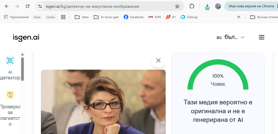The image size is (278, 134).
Task: Click the uploaded photo of the woman
Action: 103,102
